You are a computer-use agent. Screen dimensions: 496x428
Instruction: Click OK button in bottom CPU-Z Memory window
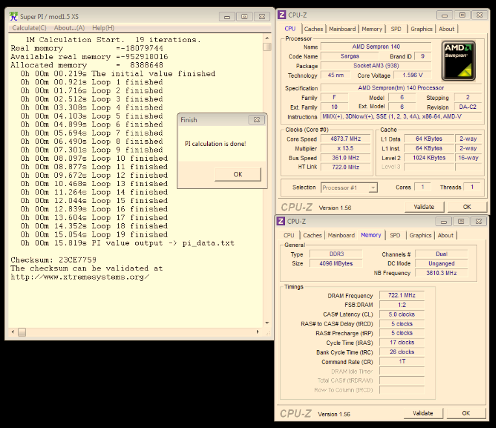[466, 413]
